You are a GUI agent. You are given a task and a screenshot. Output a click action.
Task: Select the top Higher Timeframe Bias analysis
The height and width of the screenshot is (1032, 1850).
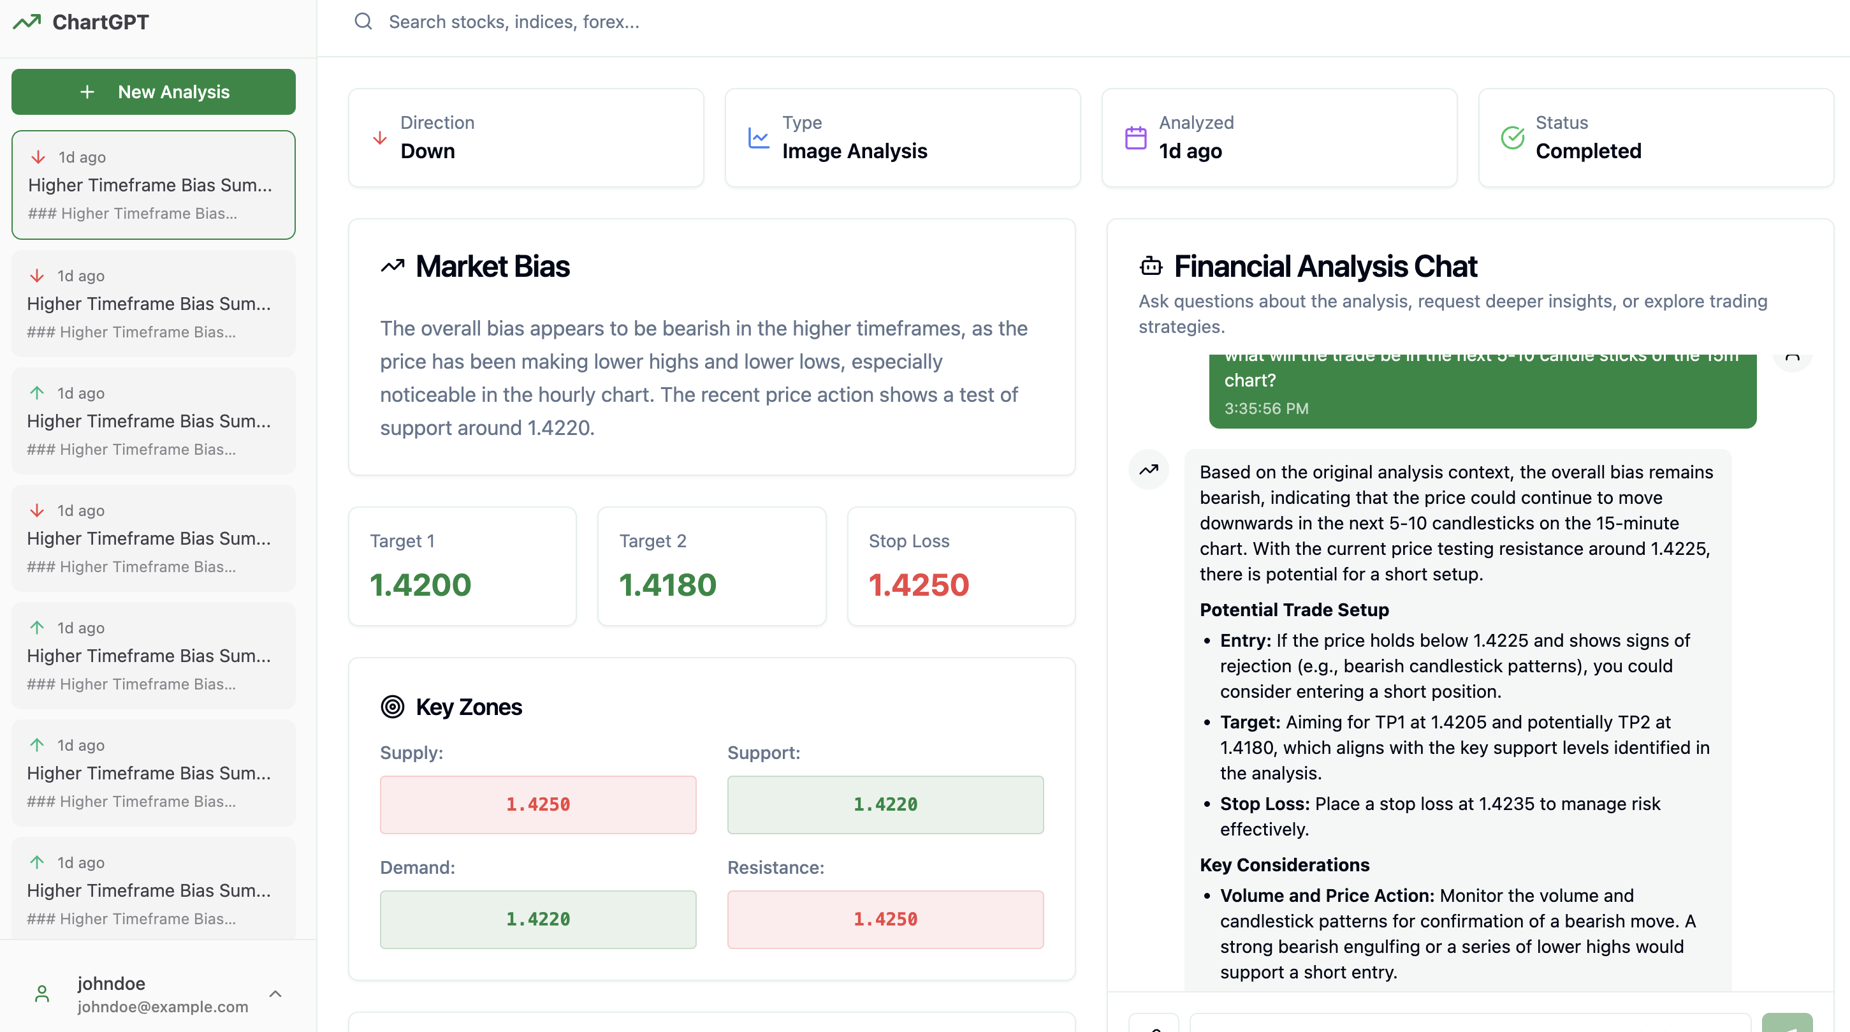point(153,185)
